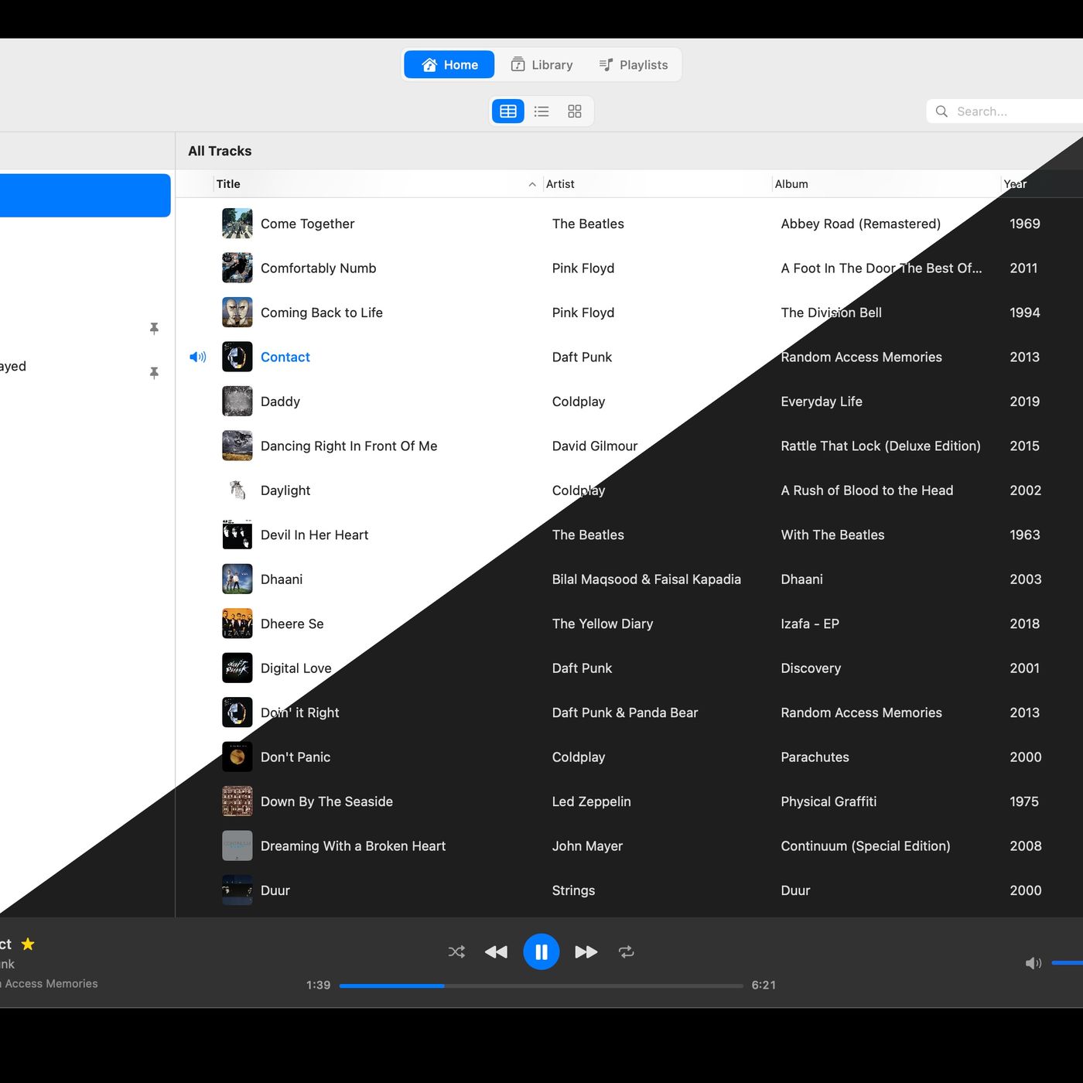Viewport: 1083px width, 1083px height.
Task: Mute audio with the speaker icon
Action: 1033,963
